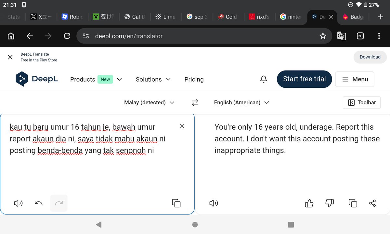Open the Malay (detected) source language dropdown

[x=149, y=103]
